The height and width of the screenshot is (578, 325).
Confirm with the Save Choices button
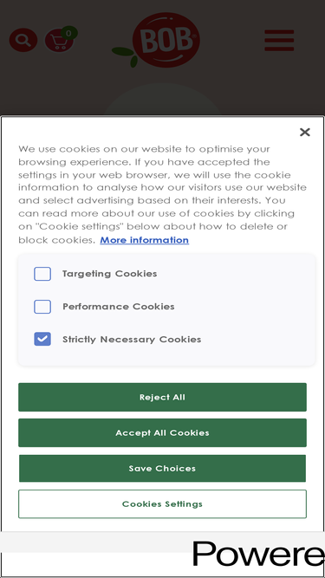(163, 468)
